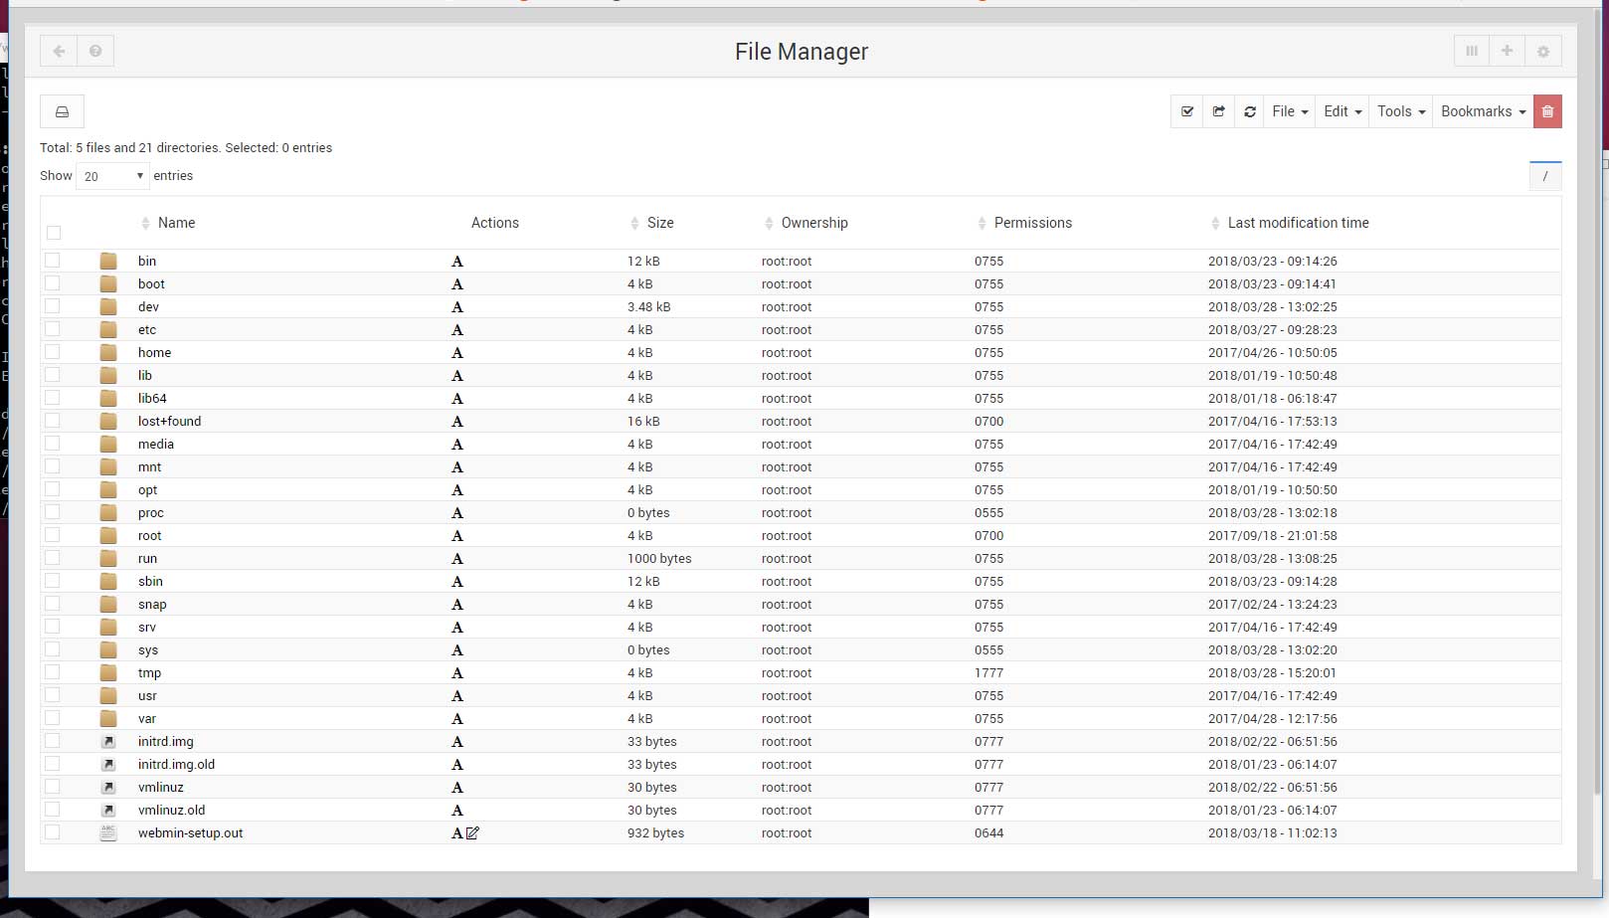Open the Show entries dropdown showing 20
Screen dimensions: 1609x918
pos(111,175)
